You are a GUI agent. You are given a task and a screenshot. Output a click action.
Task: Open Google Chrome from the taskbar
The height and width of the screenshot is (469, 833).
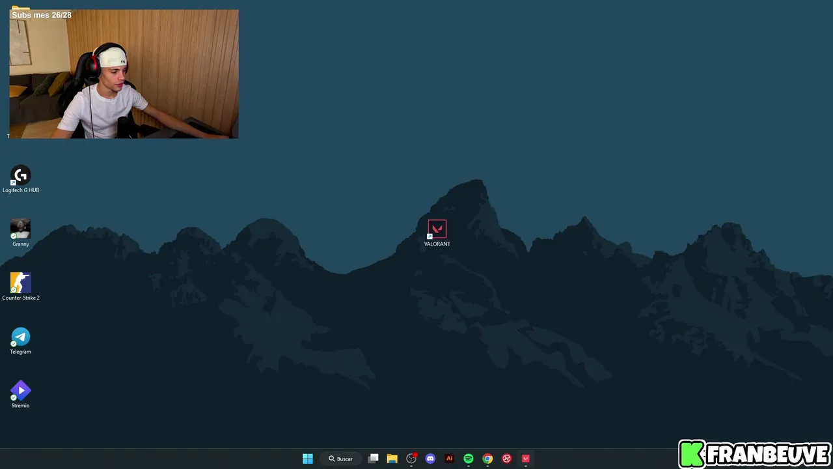(x=487, y=459)
